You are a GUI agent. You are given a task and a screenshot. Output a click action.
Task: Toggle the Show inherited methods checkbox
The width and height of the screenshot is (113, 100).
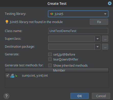50,65
